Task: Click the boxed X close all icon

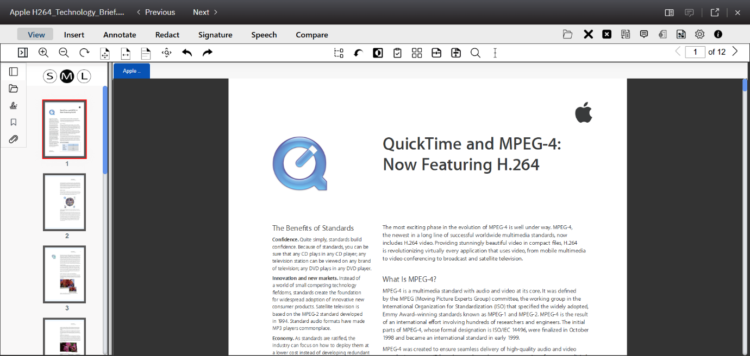Action: pyautogui.click(x=607, y=34)
